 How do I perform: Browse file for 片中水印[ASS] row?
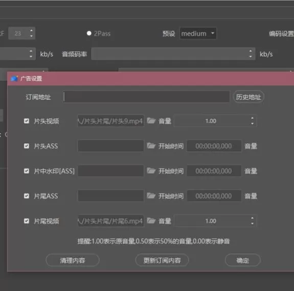tap(151, 171)
